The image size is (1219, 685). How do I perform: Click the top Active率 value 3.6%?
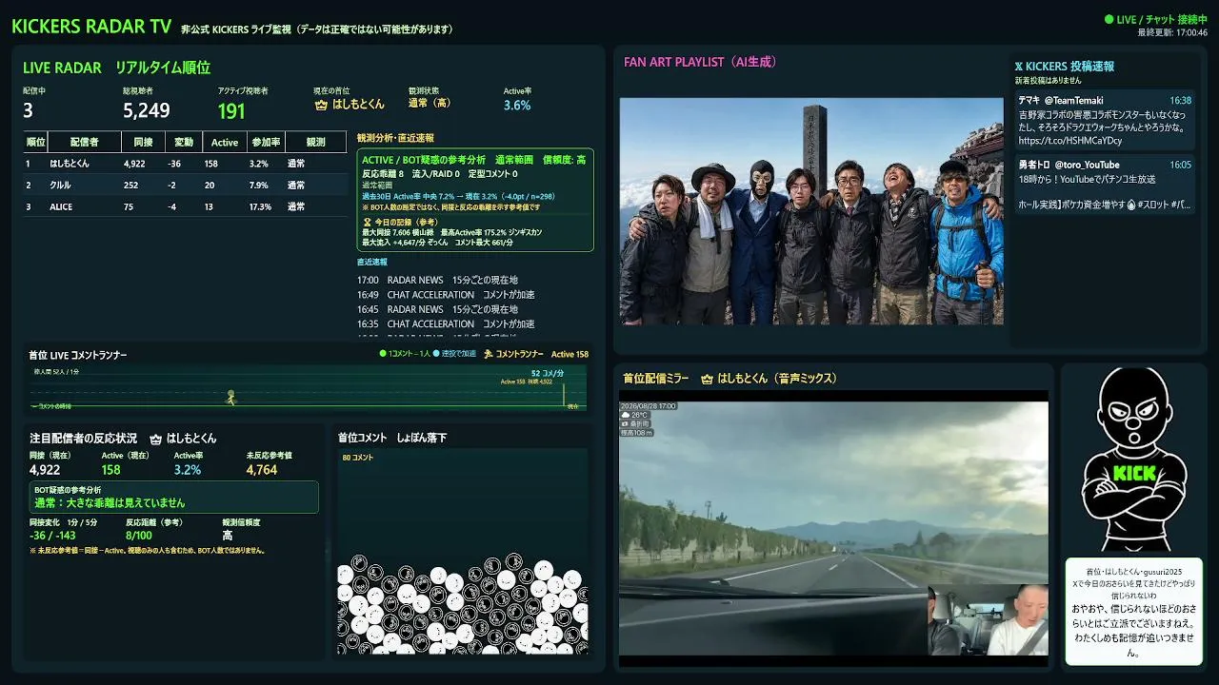(517, 105)
